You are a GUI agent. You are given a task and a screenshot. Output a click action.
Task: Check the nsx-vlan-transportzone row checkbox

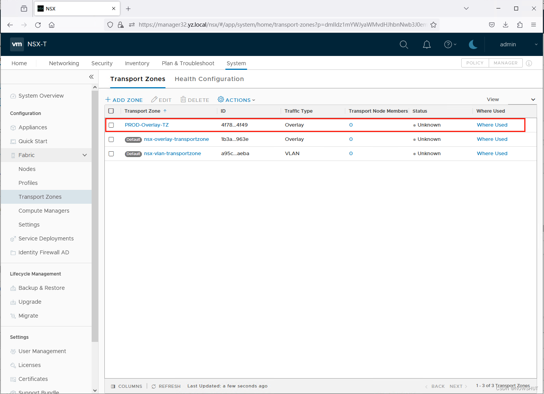point(111,154)
